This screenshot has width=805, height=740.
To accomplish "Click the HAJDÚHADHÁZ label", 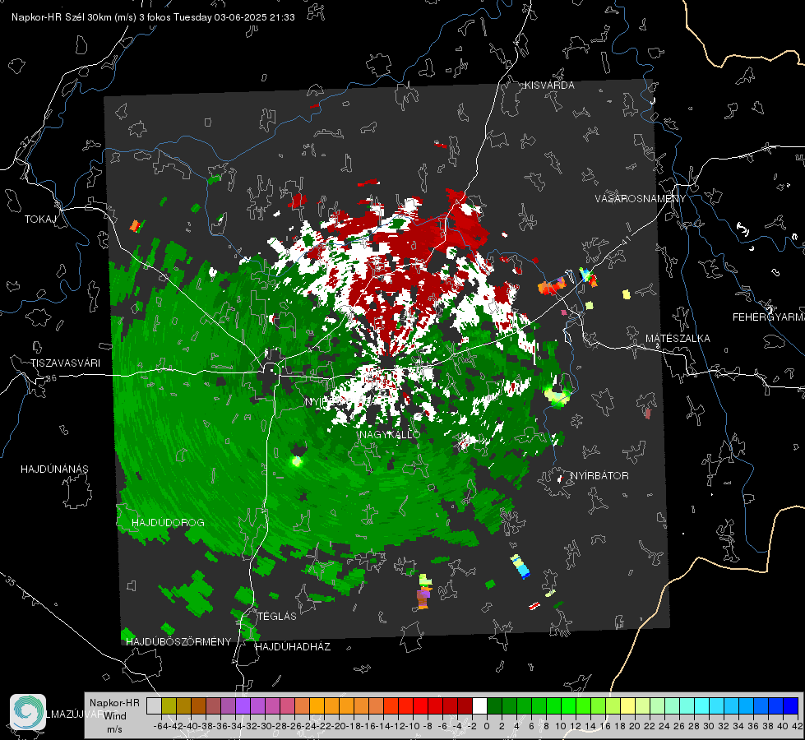I will click(293, 646).
